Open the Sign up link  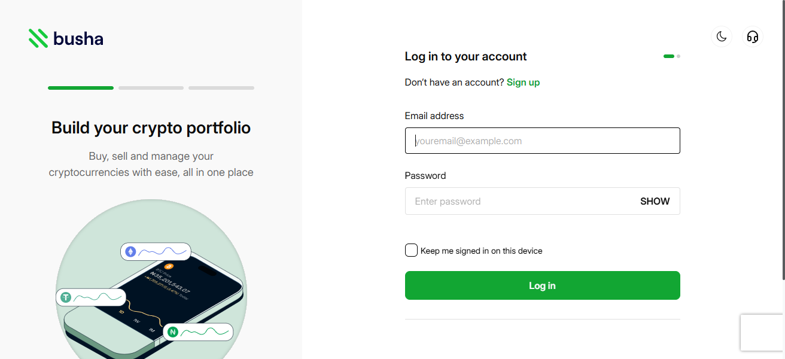click(x=523, y=83)
